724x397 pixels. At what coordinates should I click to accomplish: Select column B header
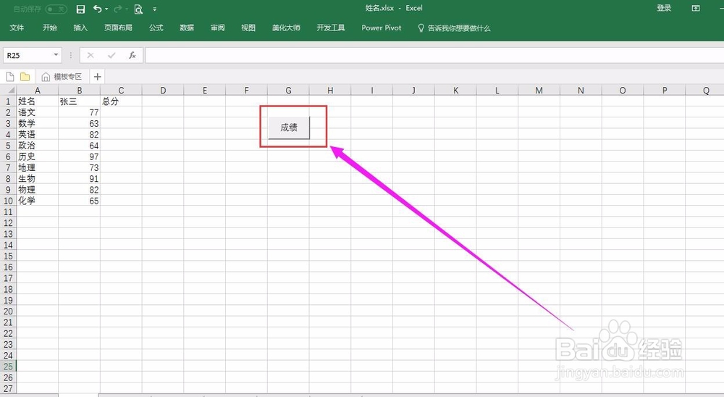pyautogui.click(x=80, y=90)
